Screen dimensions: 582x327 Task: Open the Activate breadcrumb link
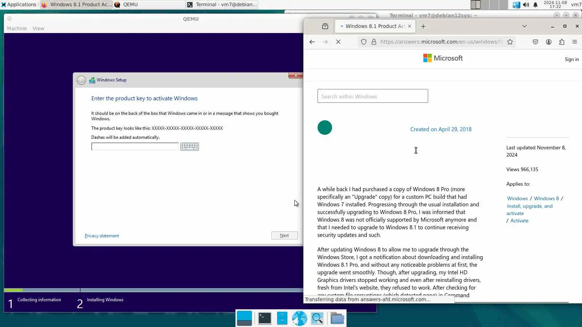click(519, 221)
